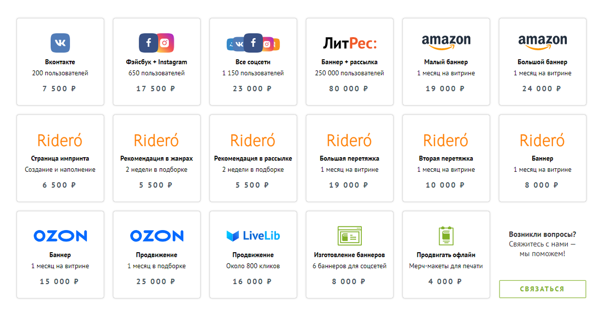Select the Ridero Баннер 8 000 ₽ price
The image size is (603, 327).
[x=542, y=185]
